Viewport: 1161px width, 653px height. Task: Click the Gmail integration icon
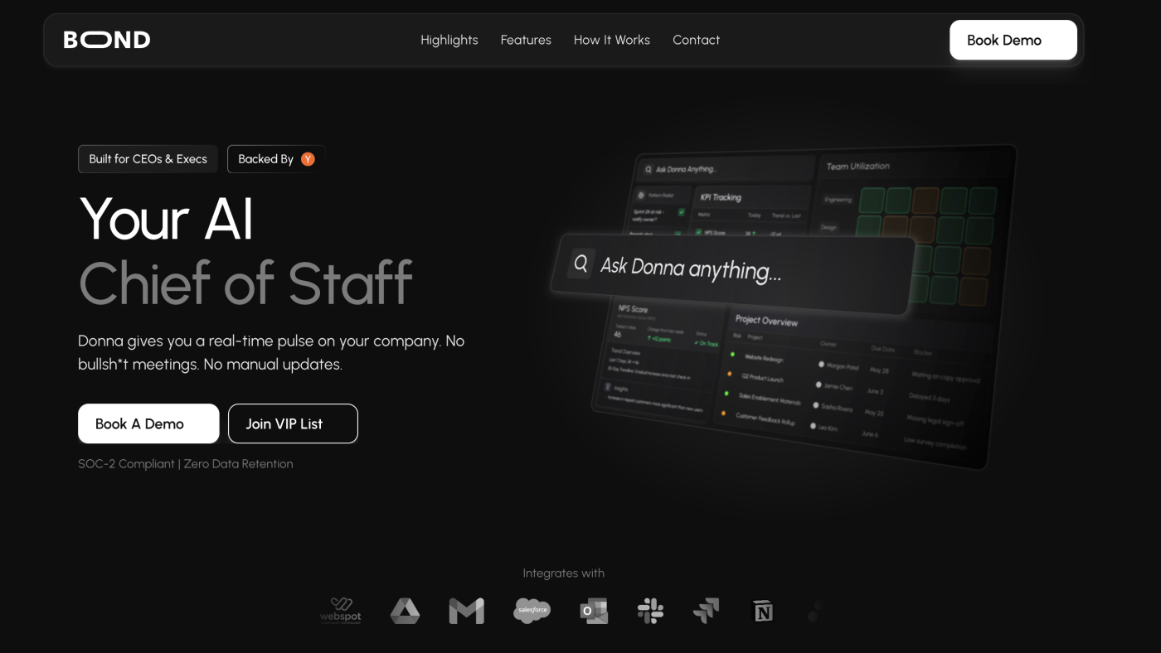pyautogui.click(x=466, y=612)
